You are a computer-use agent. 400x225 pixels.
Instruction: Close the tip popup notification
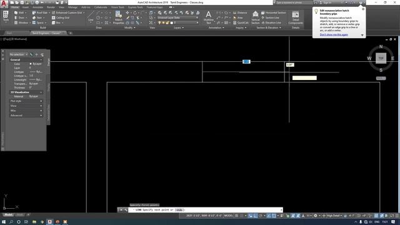coord(363,9)
